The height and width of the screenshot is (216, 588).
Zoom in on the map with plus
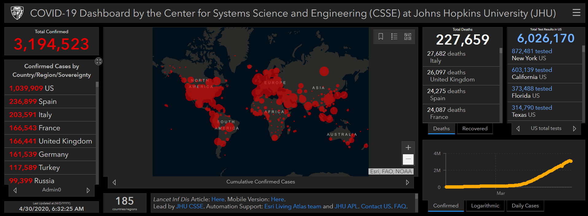click(x=408, y=147)
